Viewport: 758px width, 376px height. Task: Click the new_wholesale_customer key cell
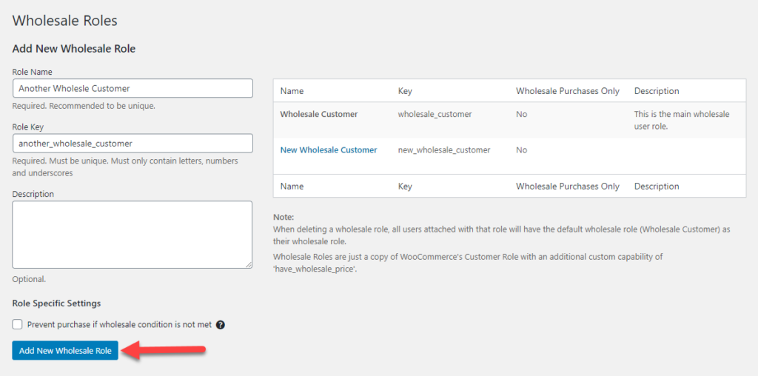click(x=444, y=150)
